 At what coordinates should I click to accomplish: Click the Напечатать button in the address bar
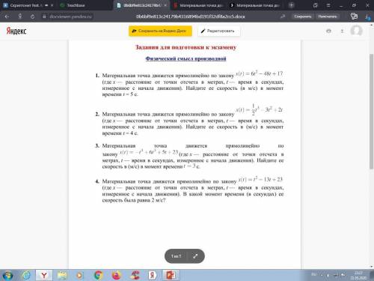(x=328, y=16)
